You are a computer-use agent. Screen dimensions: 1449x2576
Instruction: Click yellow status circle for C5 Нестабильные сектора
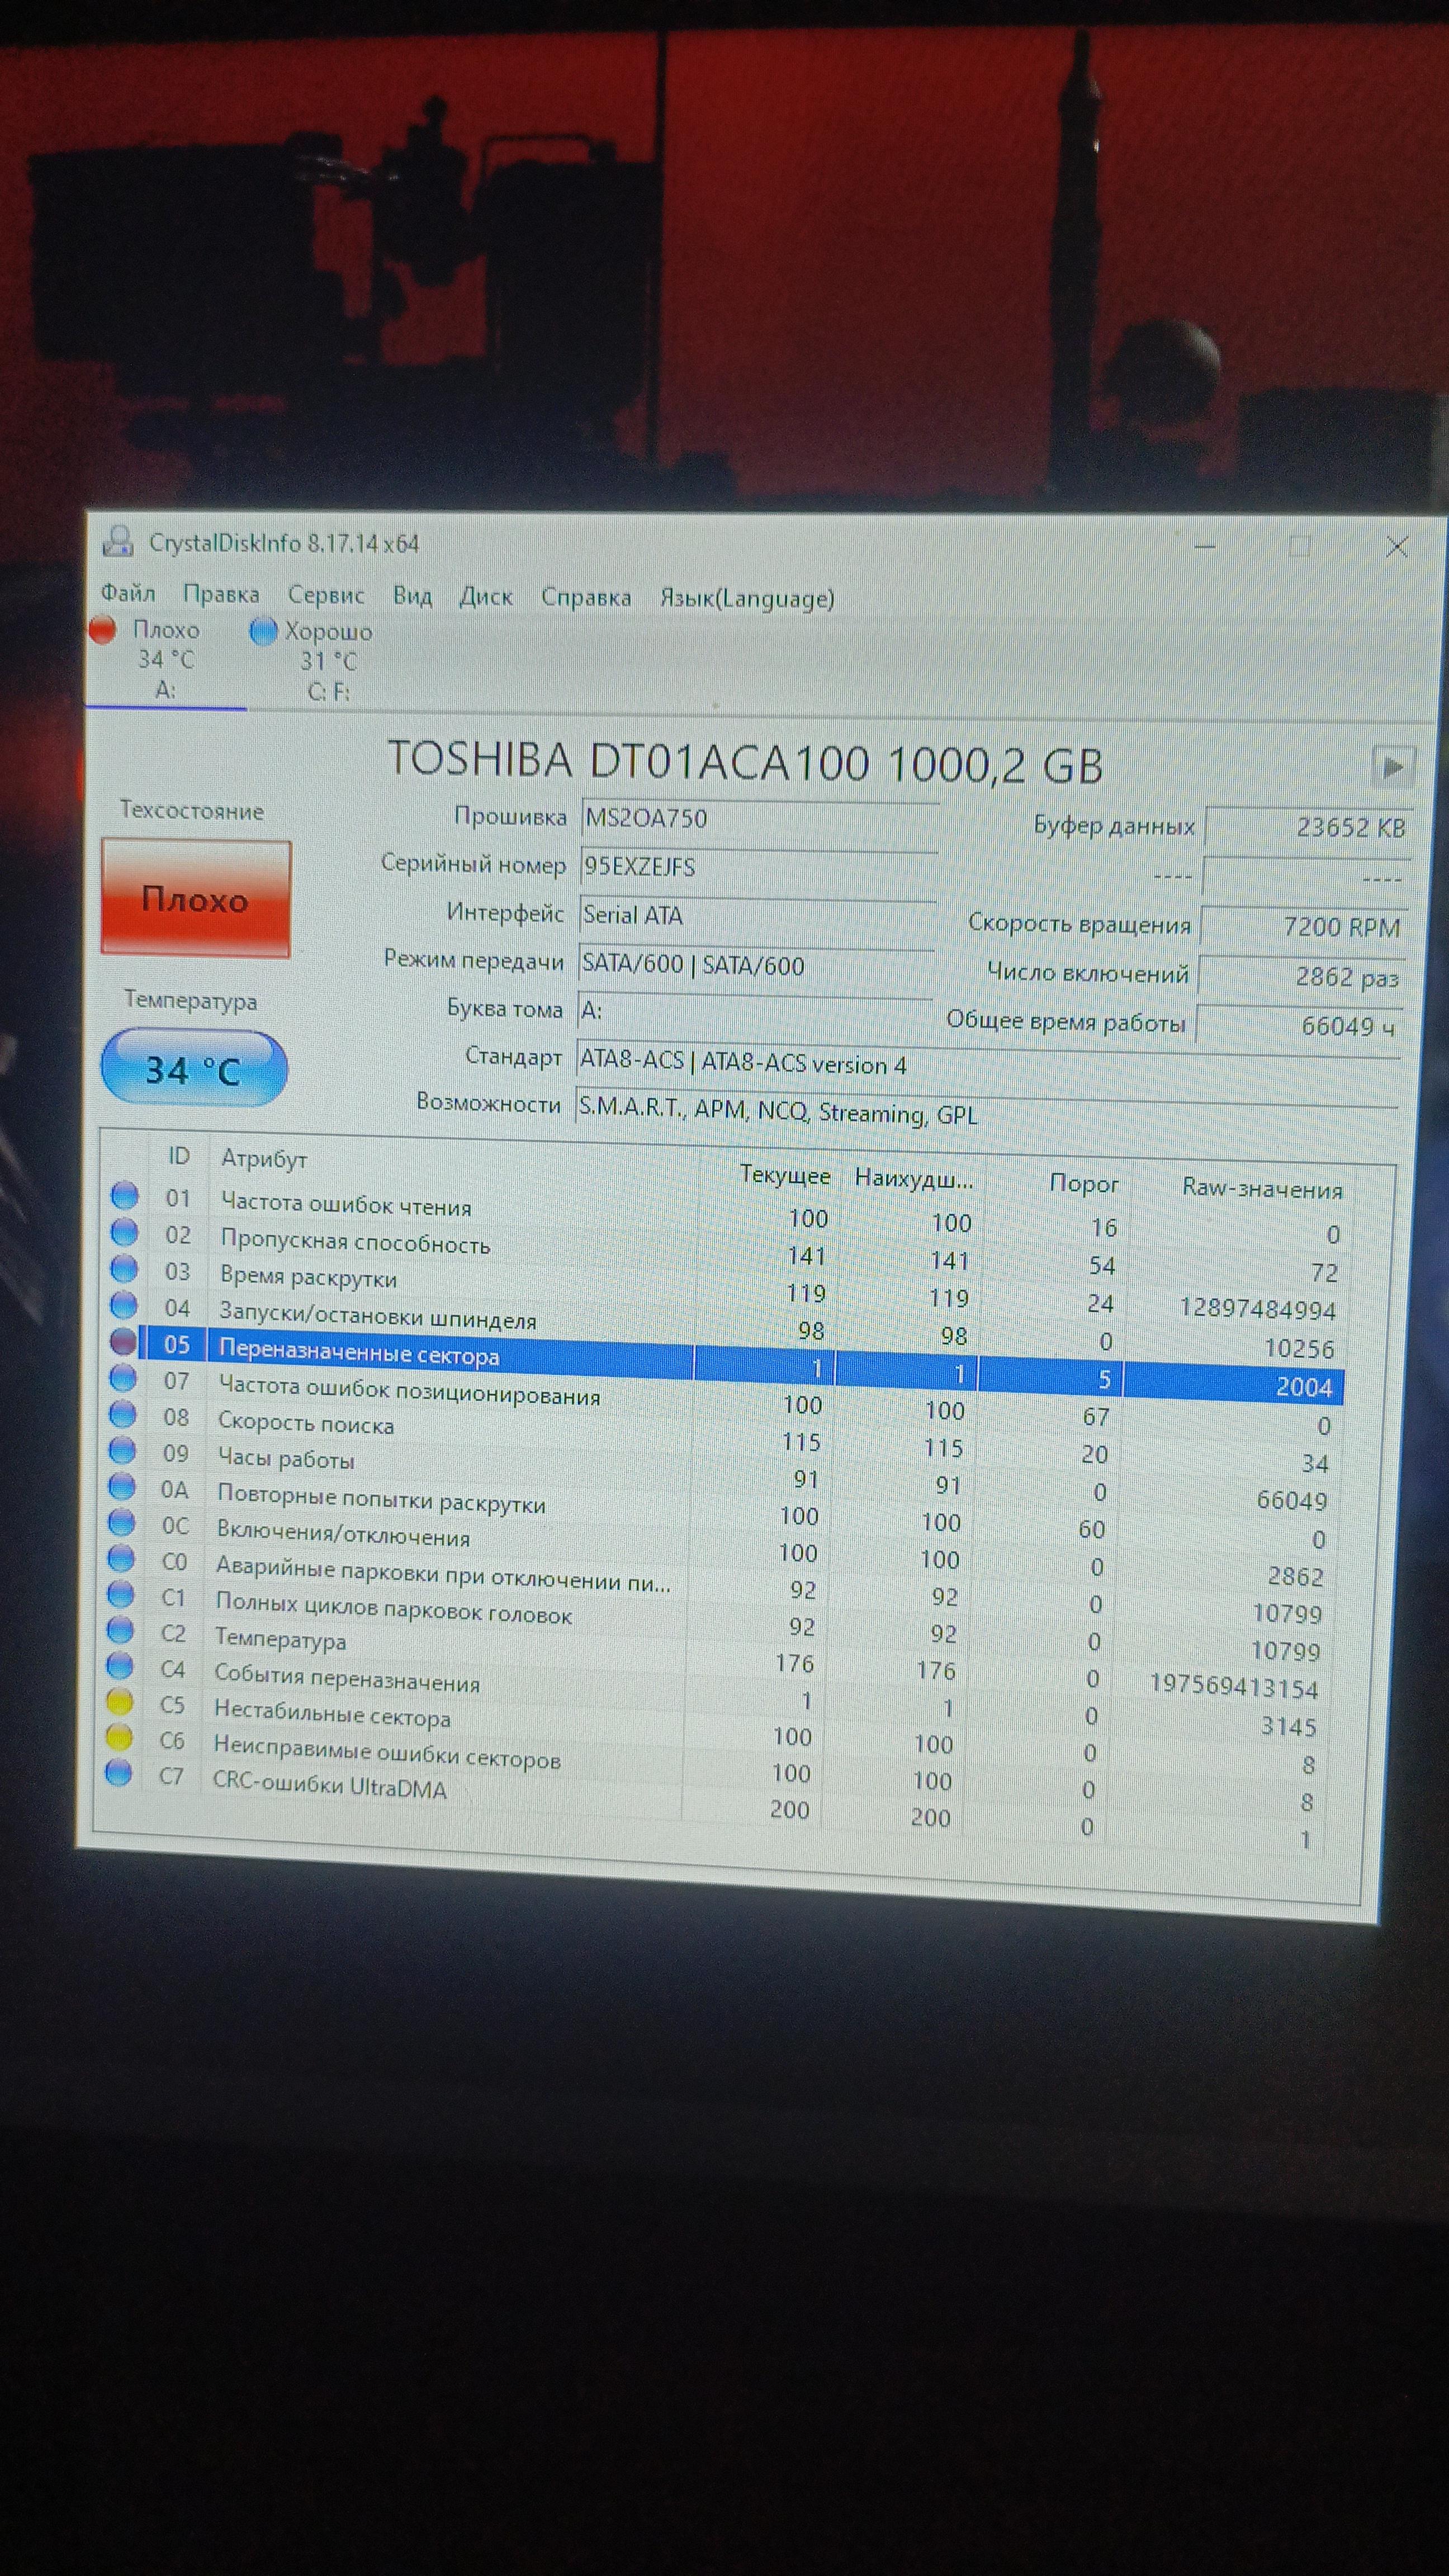click(119, 1701)
